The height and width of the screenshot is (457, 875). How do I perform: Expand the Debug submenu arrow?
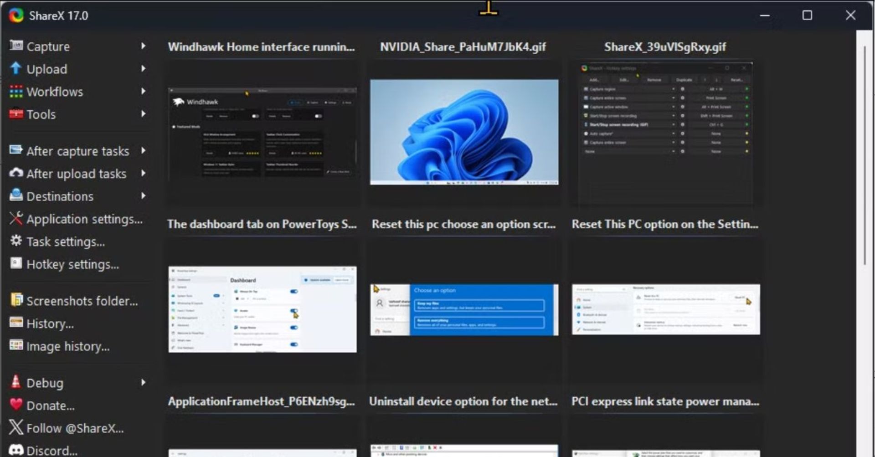143,382
